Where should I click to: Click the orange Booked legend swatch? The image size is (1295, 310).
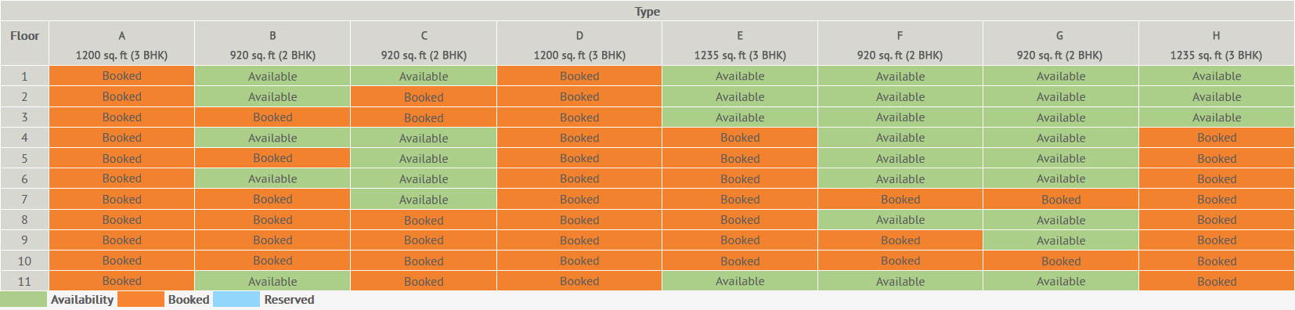click(140, 300)
